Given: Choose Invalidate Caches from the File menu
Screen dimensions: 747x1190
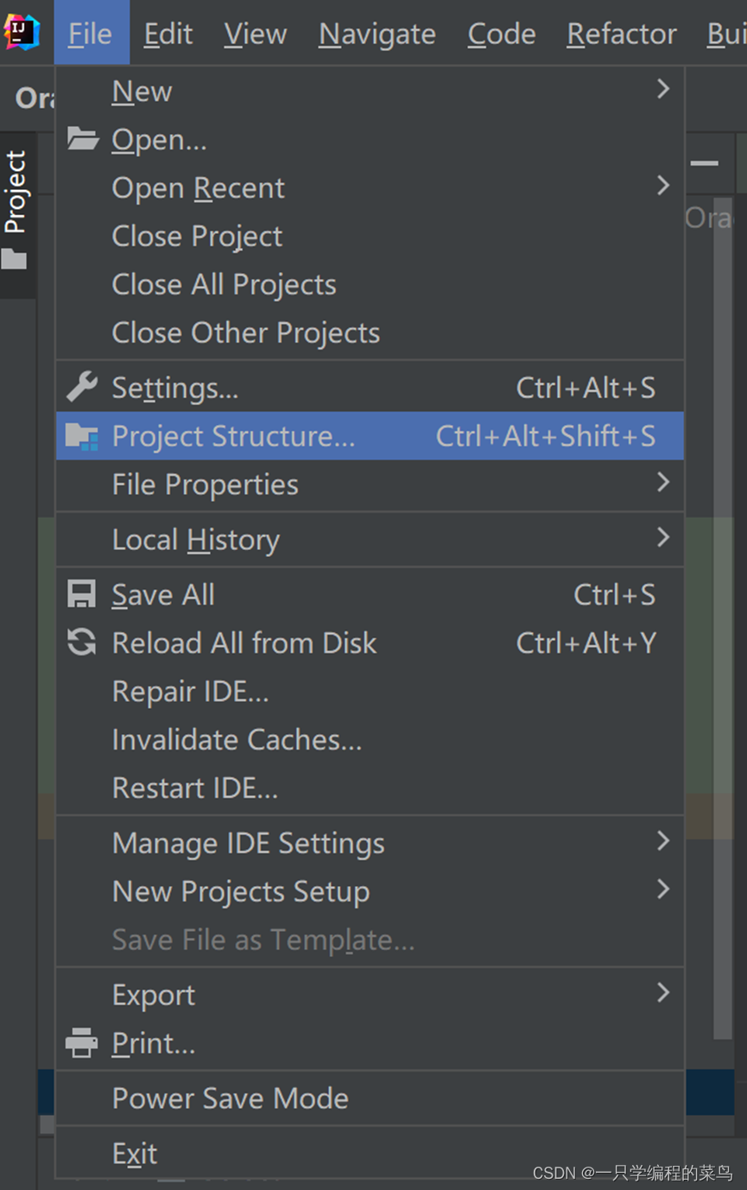Looking at the screenshot, I should (237, 740).
